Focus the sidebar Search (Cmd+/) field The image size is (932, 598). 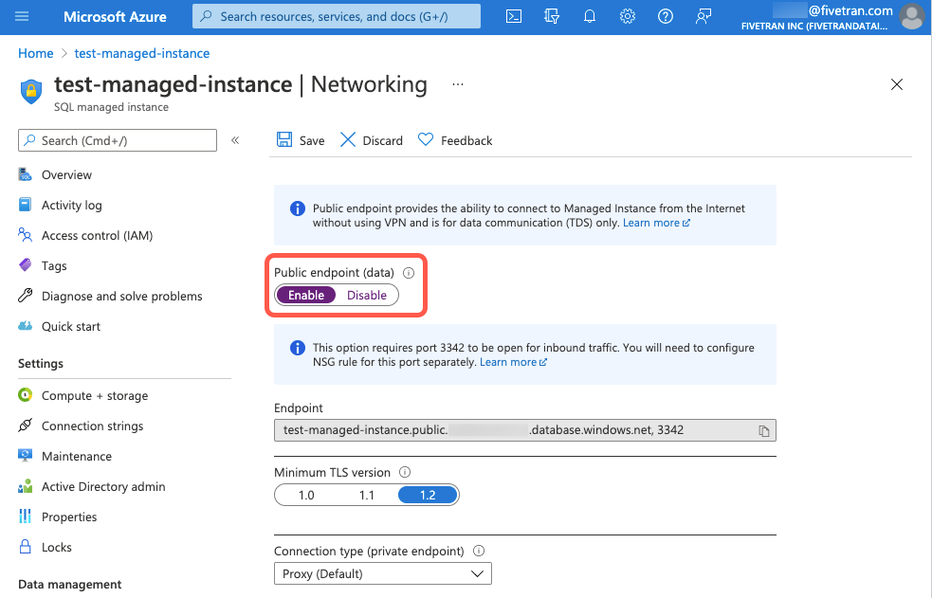point(118,141)
